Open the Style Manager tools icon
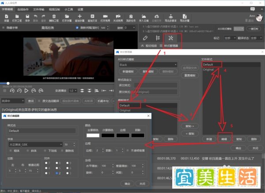The width and height of the screenshot is (265, 193). 170,38
